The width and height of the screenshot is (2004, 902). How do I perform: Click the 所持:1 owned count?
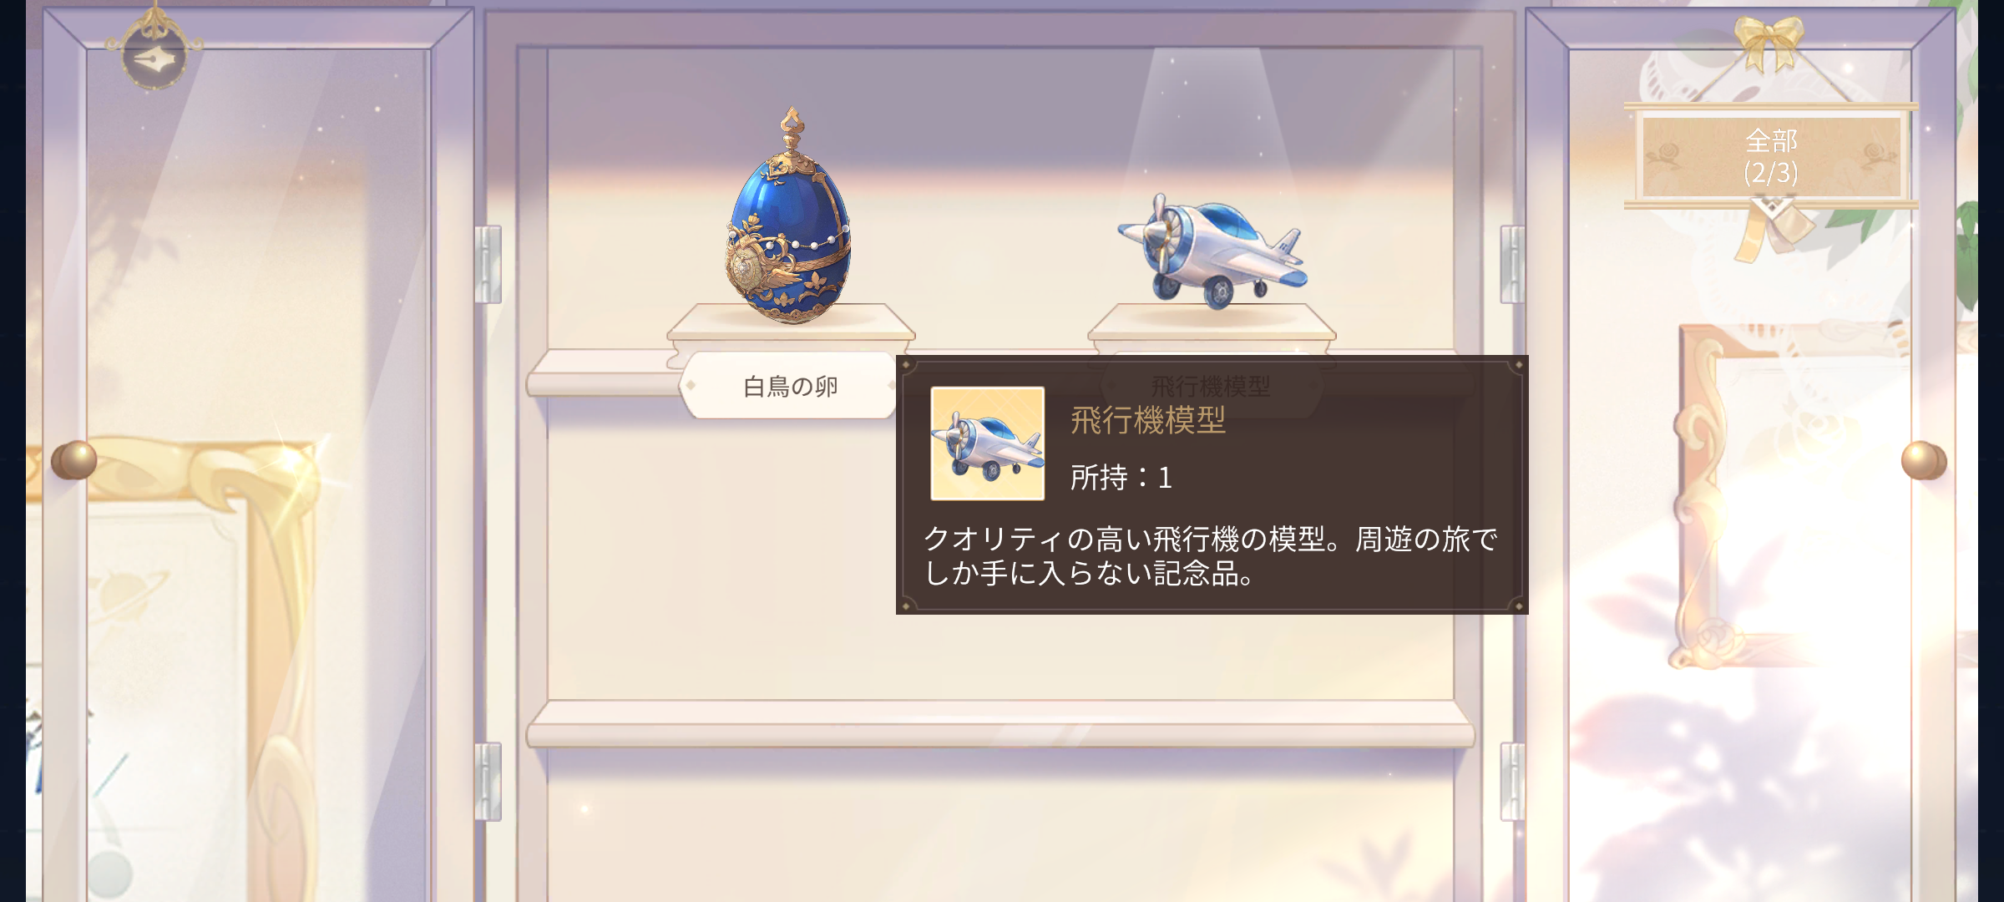click(x=1121, y=478)
